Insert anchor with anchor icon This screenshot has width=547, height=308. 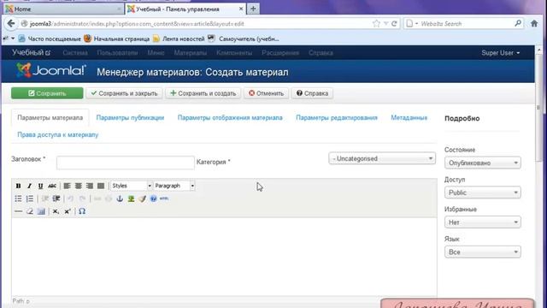(x=120, y=198)
